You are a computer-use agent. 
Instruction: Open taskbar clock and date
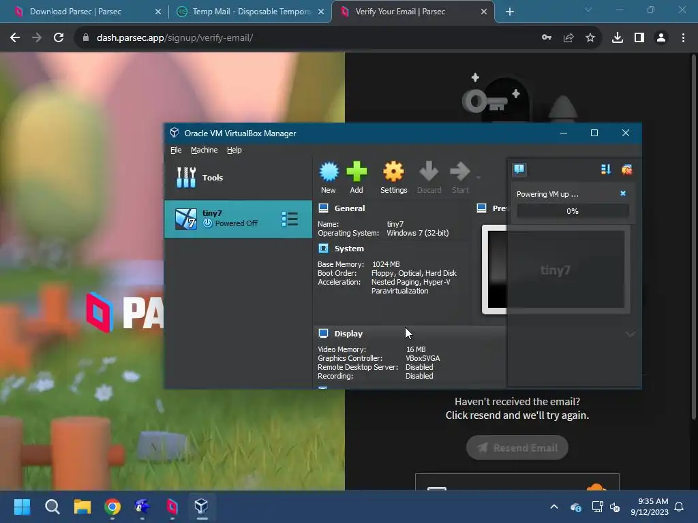tap(650, 507)
